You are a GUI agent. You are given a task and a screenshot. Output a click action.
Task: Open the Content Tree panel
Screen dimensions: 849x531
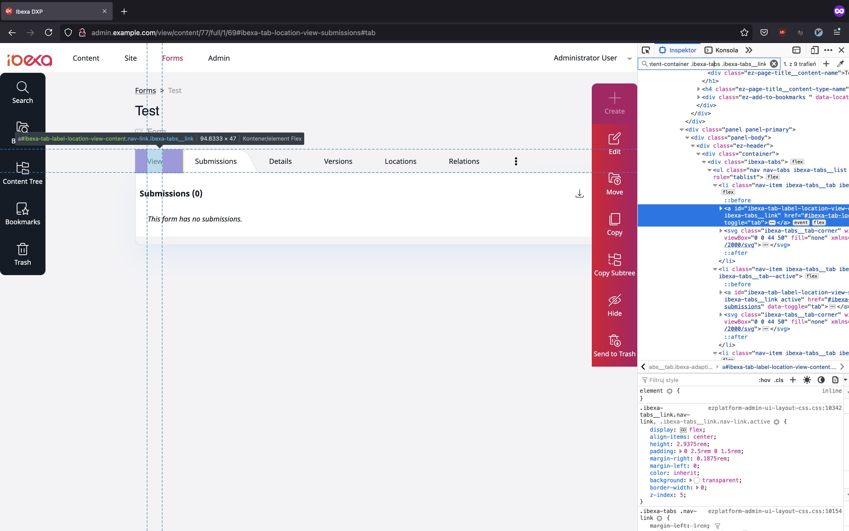click(x=22, y=173)
